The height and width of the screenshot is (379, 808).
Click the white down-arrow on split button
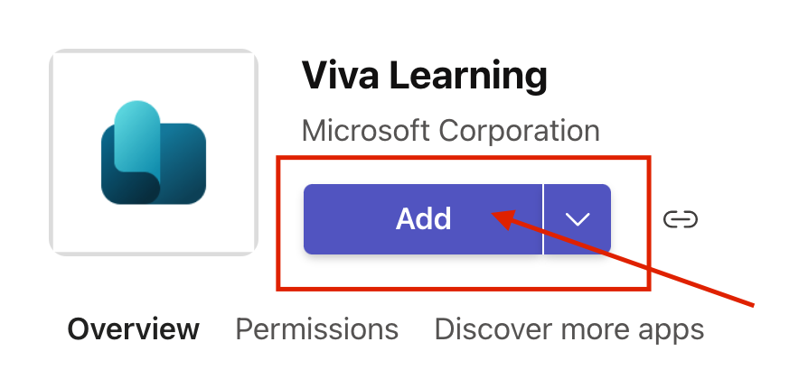tap(578, 219)
